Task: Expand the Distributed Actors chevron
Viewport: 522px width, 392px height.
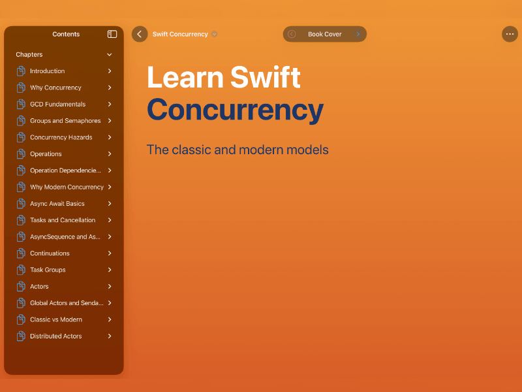Action: click(x=110, y=336)
